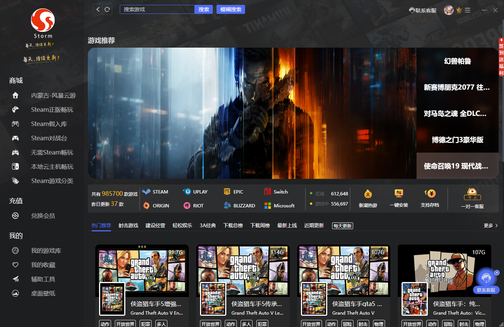
Task: Open 新潮热游 flame icon
Action: pos(368,194)
